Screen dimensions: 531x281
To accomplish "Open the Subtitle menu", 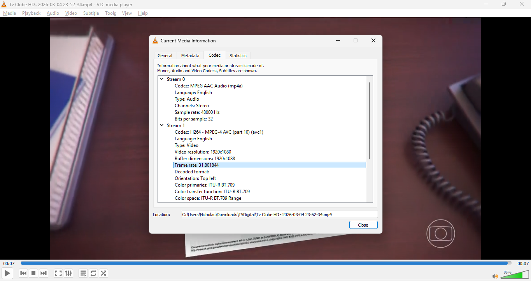I will click(x=91, y=13).
